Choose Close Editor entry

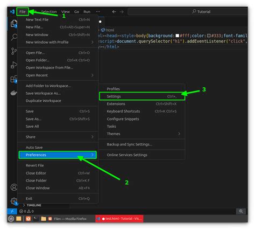click(58, 173)
